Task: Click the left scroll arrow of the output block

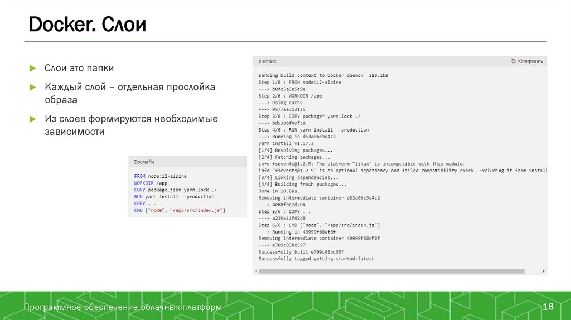Action: [255, 271]
